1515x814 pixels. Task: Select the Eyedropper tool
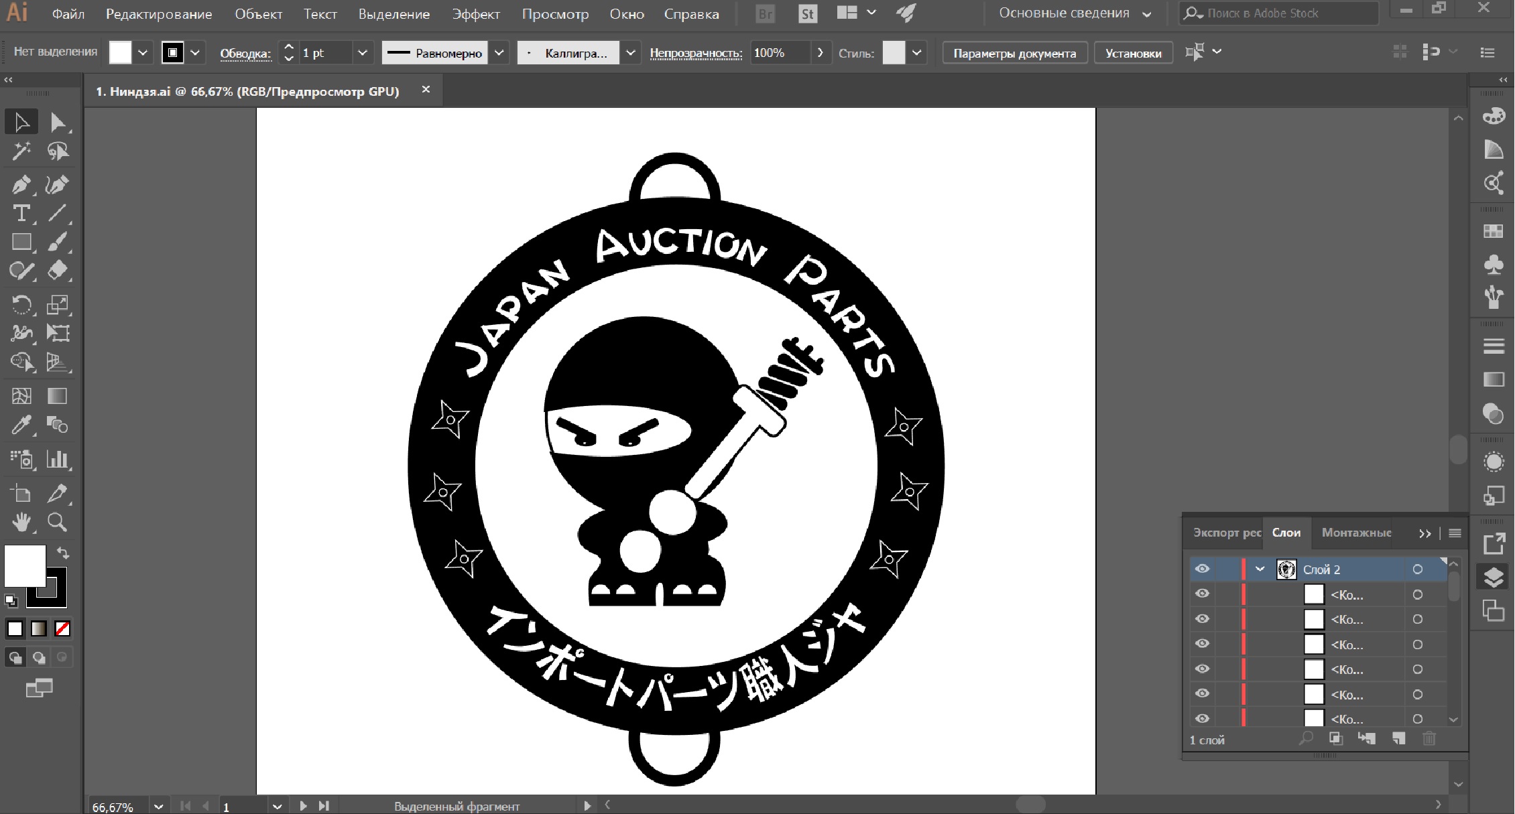click(21, 425)
